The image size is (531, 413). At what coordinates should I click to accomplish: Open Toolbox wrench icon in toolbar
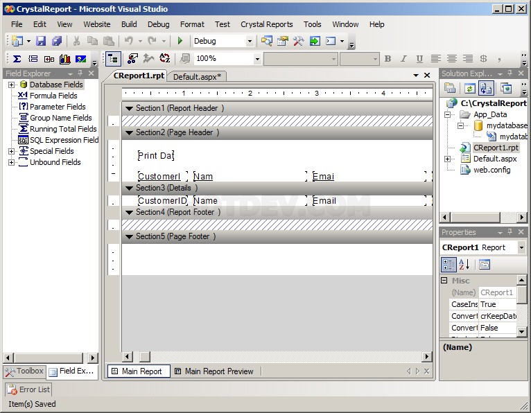(x=298, y=41)
